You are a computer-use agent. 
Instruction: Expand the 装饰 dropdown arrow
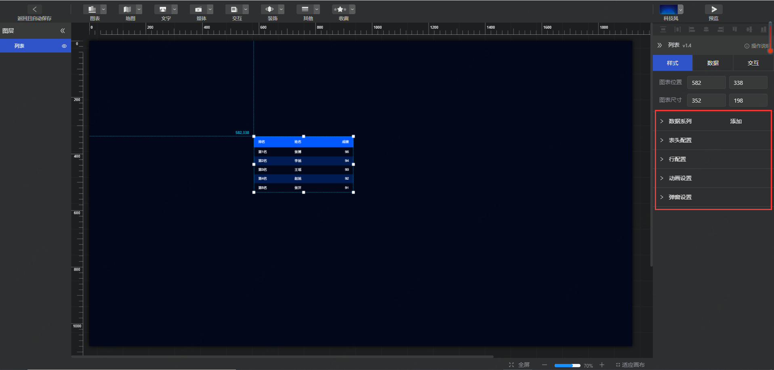coord(281,9)
